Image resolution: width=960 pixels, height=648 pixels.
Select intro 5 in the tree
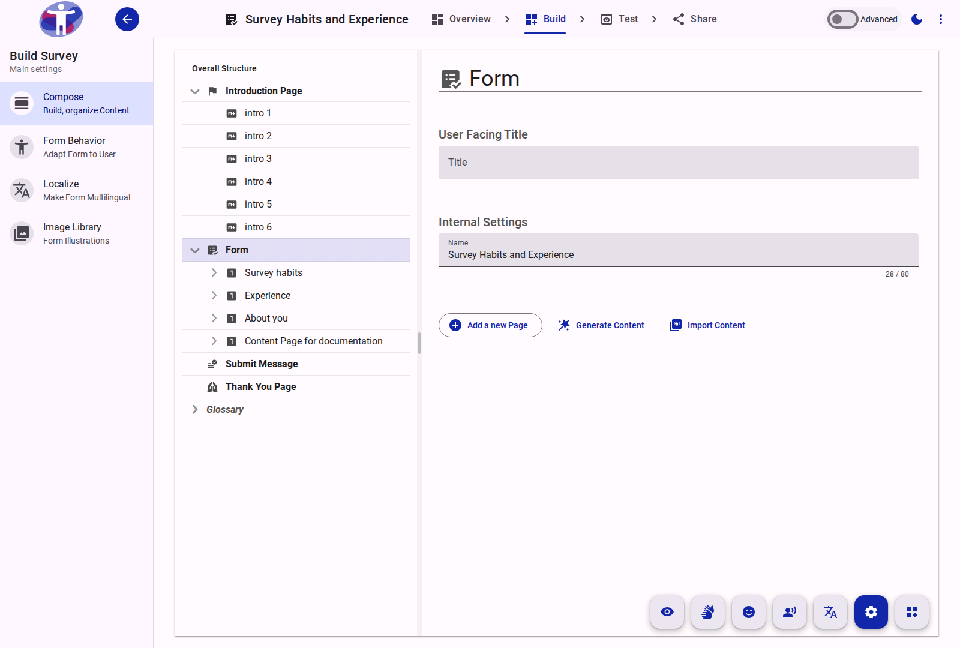click(296, 205)
